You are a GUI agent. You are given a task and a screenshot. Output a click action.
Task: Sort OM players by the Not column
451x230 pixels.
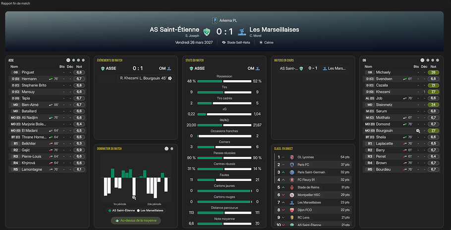433,66
